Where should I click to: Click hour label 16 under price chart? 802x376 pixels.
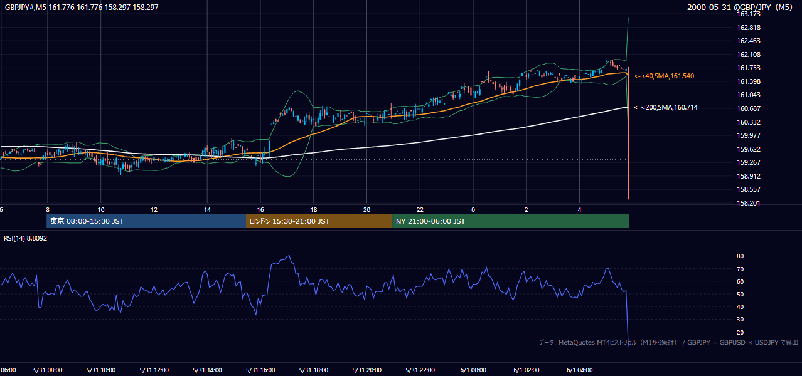[261, 209]
